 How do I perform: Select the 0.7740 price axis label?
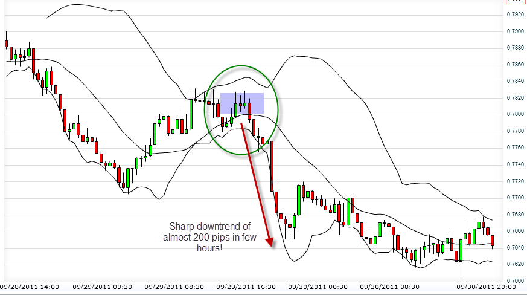(515, 164)
